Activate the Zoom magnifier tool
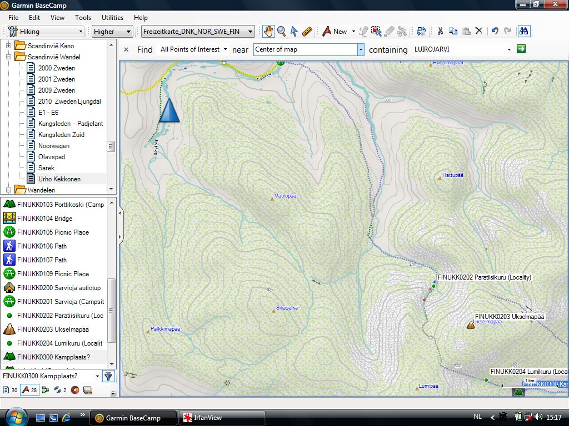 click(281, 32)
